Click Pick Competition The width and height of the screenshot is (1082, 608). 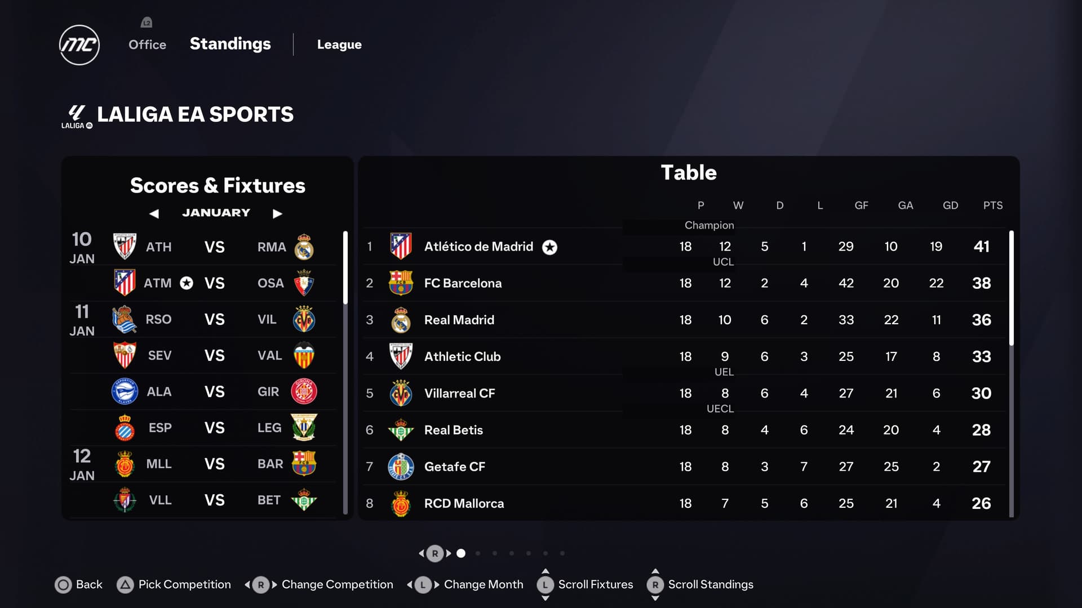pyautogui.click(x=174, y=584)
